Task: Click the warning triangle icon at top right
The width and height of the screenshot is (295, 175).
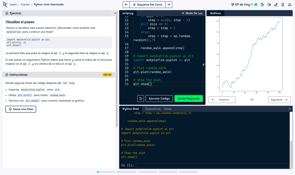Action: (289, 4)
